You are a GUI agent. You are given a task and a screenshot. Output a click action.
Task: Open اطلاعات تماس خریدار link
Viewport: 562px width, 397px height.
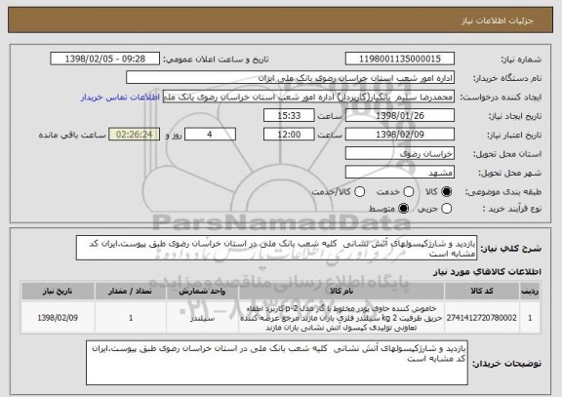click(120, 98)
